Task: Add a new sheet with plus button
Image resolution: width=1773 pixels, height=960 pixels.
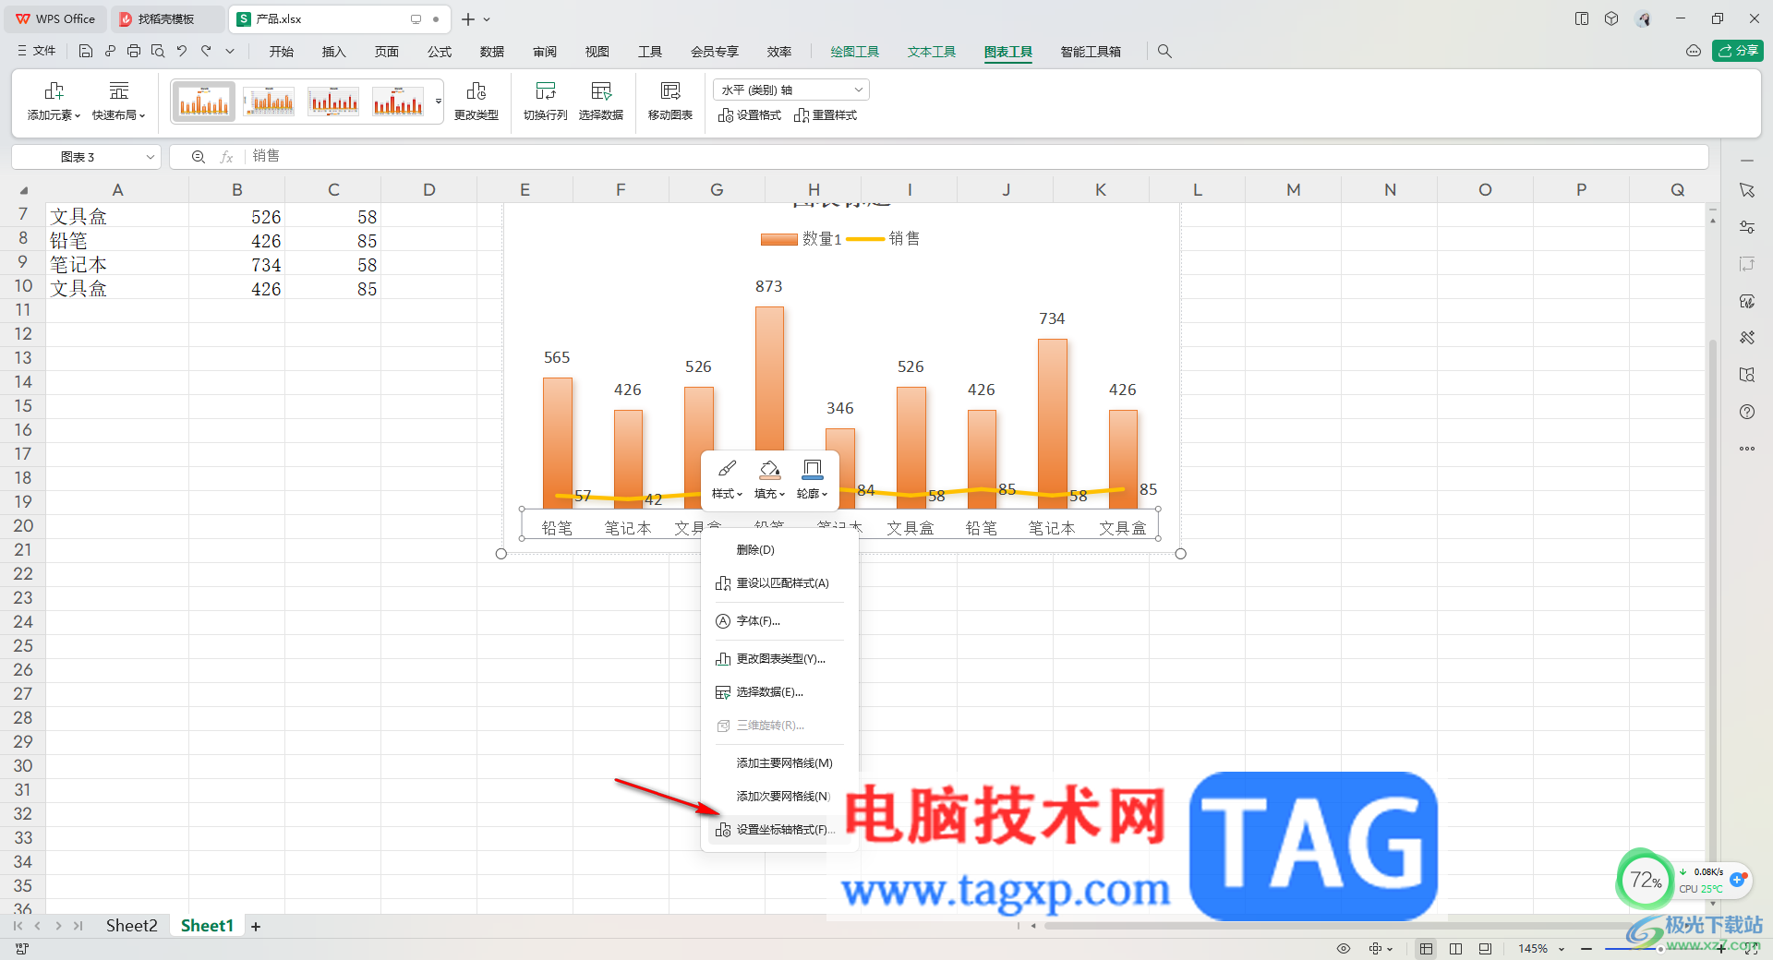Action: point(256,927)
